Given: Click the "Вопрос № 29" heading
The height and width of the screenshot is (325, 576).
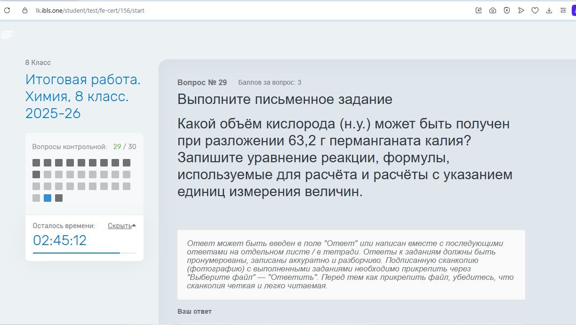Looking at the screenshot, I should coord(202,82).
